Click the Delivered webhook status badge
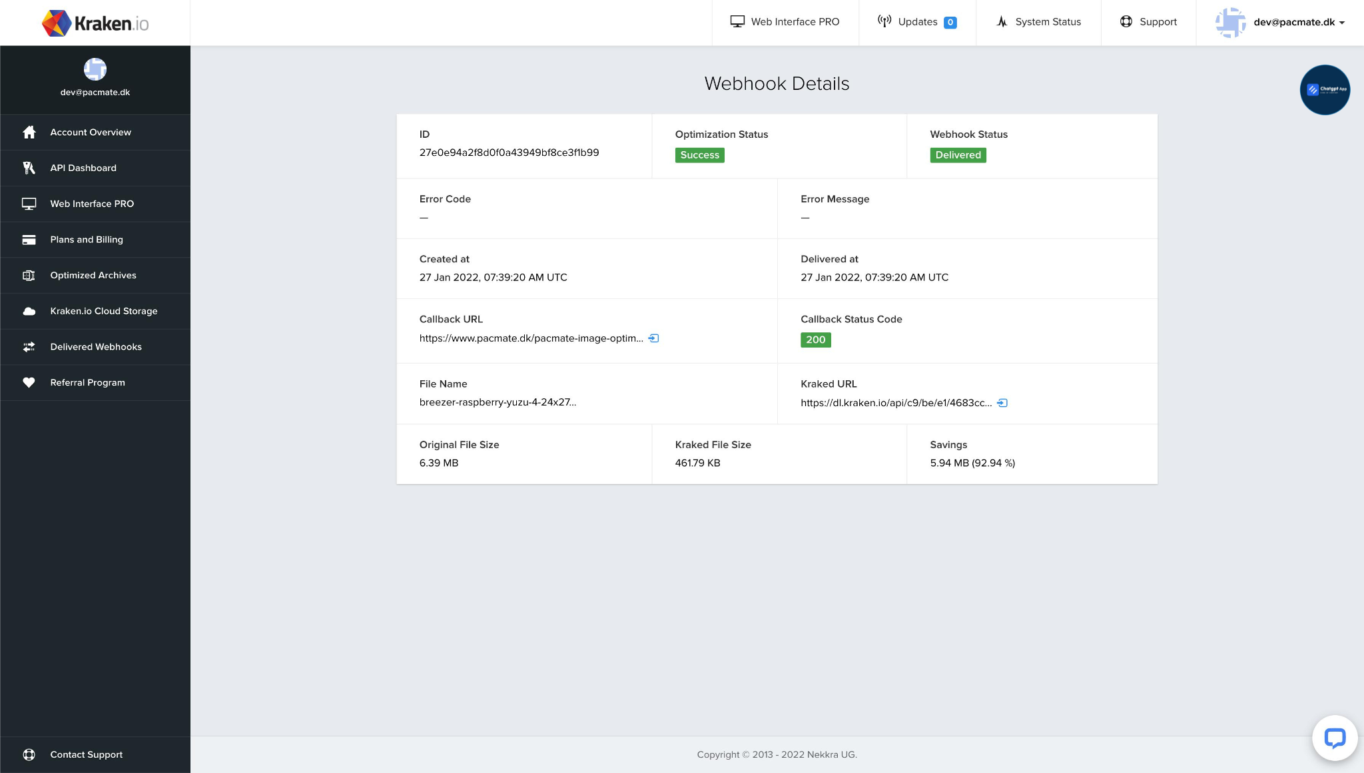 [x=958, y=155]
